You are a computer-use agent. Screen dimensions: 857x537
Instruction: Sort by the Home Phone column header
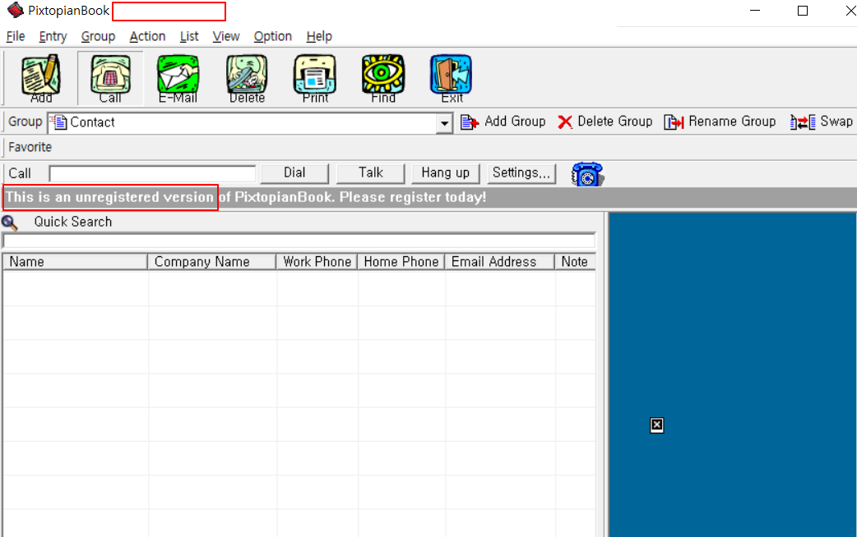click(401, 262)
